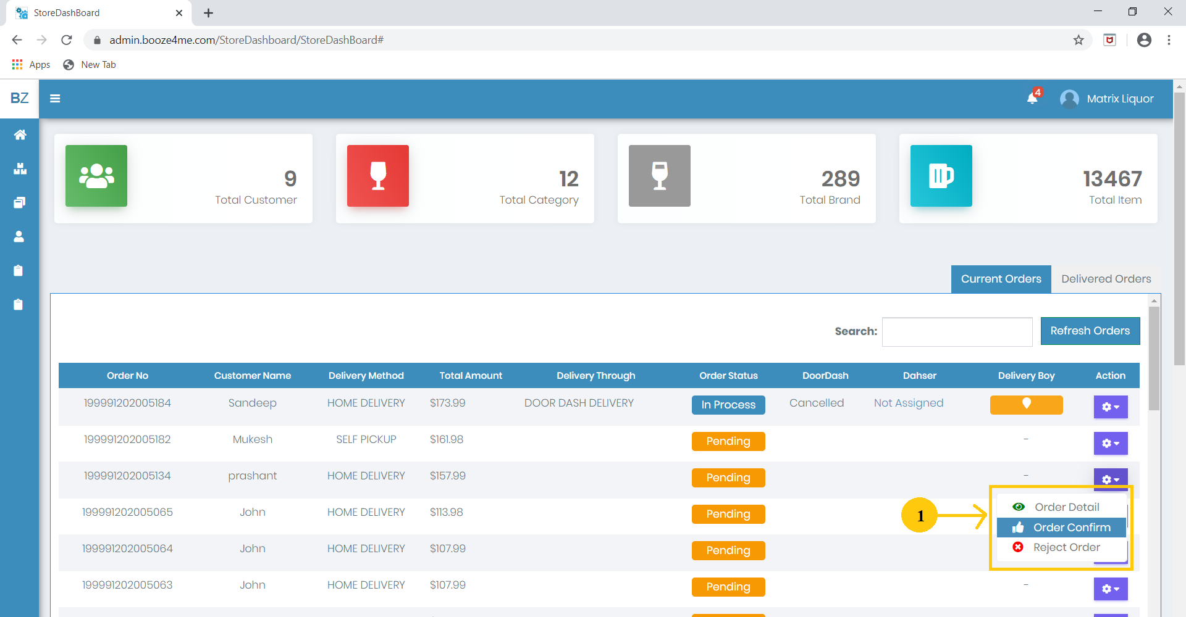Open a new browser tab

[209, 13]
